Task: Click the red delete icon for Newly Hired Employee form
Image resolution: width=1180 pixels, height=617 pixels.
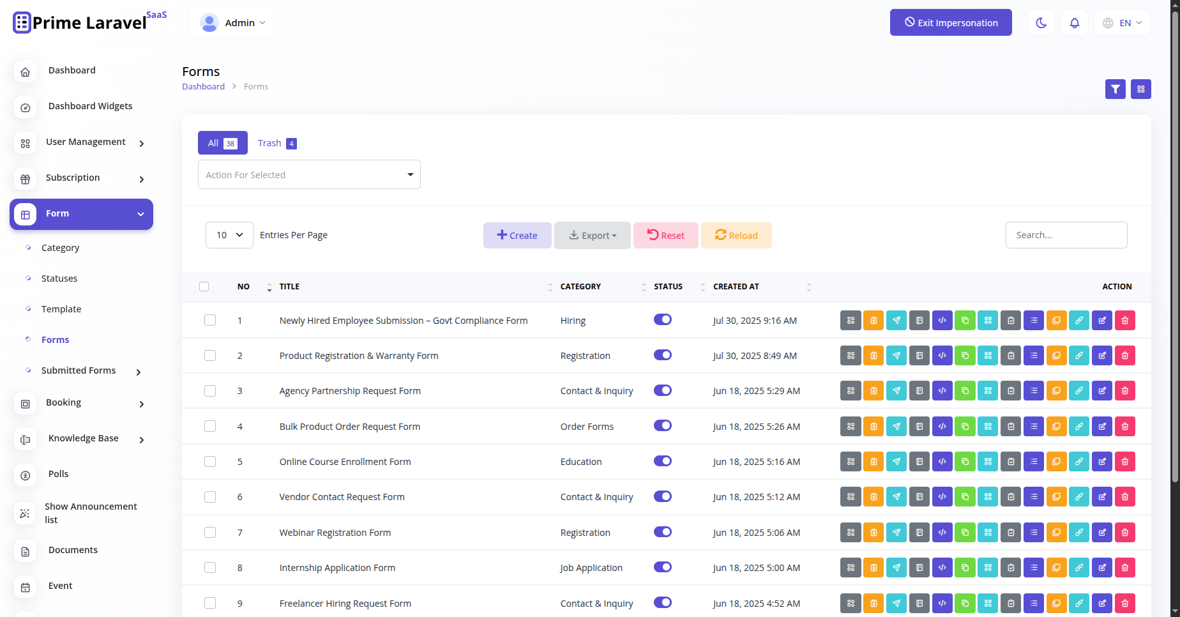Action: coord(1124,320)
